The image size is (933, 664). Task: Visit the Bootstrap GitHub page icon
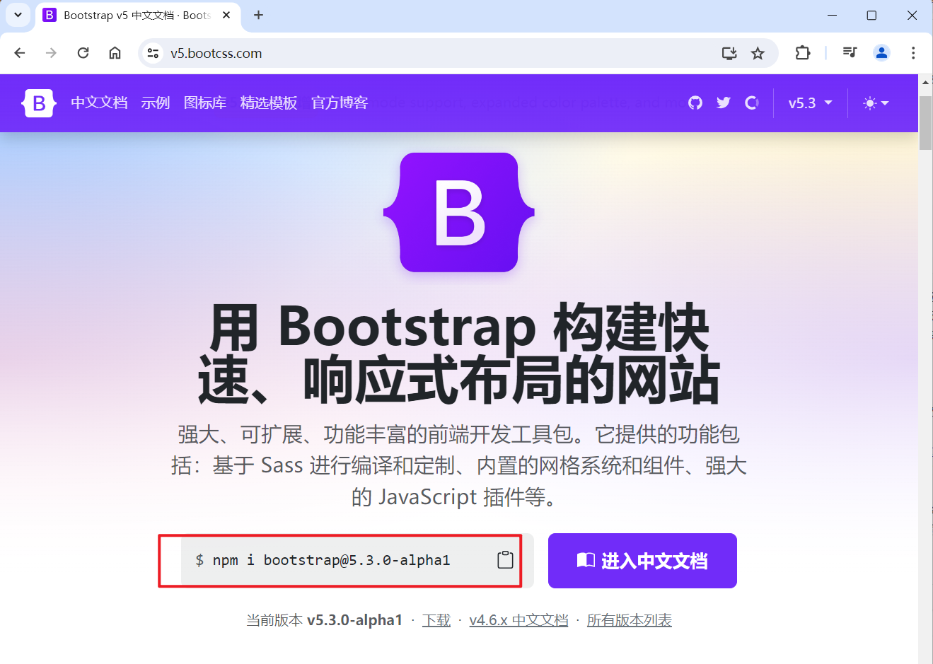click(695, 103)
